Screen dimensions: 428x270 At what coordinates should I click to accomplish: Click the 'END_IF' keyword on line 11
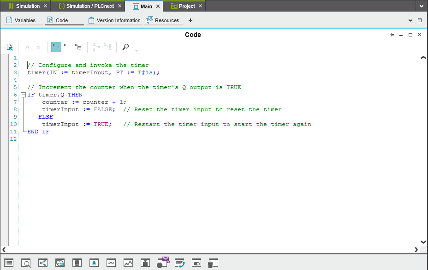pyautogui.click(x=38, y=132)
